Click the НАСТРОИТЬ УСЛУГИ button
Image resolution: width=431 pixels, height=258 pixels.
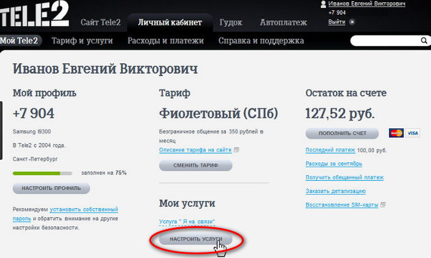pyautogui.click(x=196, y=239)
